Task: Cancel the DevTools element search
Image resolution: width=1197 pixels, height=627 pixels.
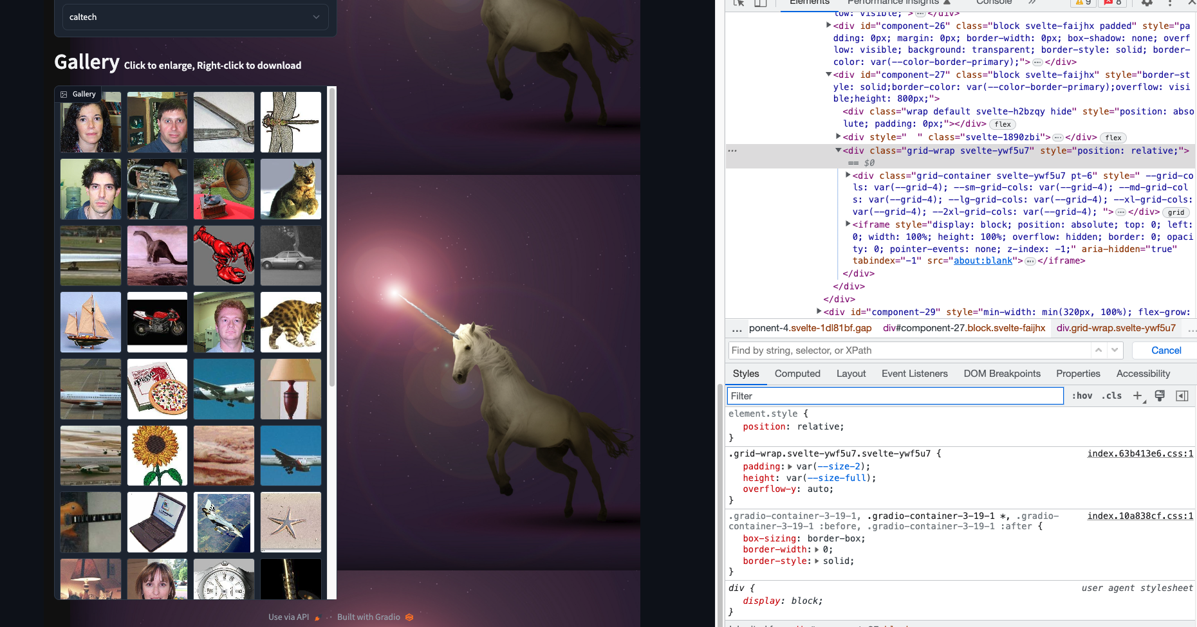Action: (1166, 350)
